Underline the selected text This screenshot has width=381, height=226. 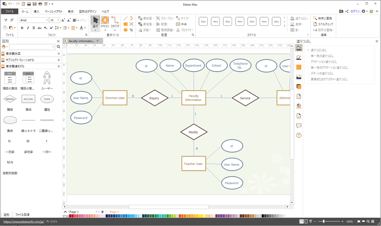pos(34,28)
